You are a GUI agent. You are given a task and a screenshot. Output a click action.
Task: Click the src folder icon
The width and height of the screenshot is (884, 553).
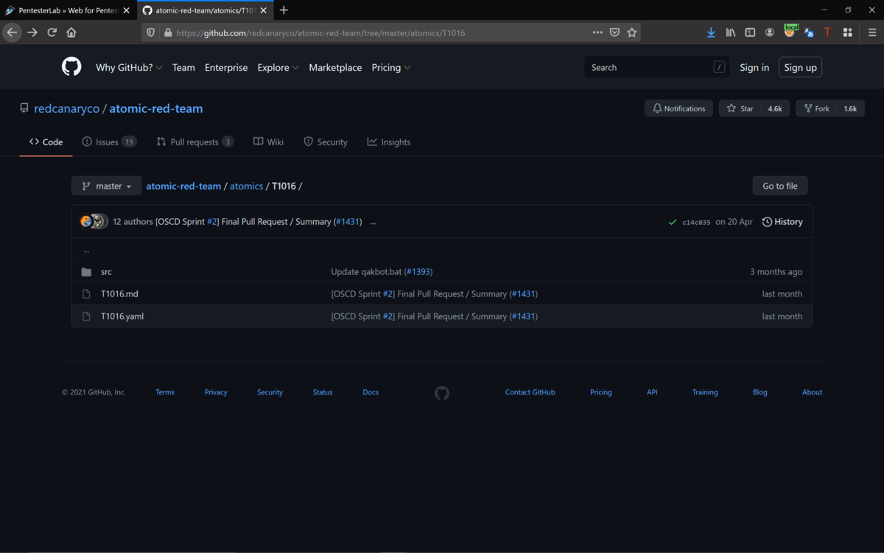click(x=86, y=272)
